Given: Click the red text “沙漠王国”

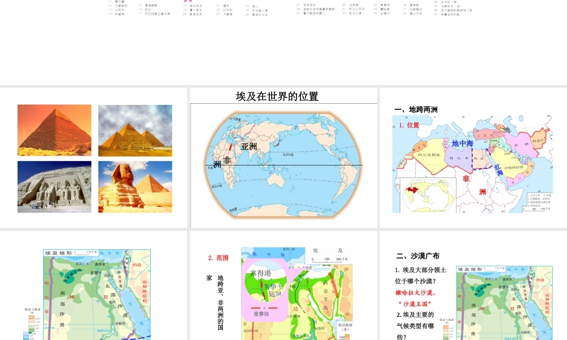Looking at the screenshot, I should click(415, 304).
